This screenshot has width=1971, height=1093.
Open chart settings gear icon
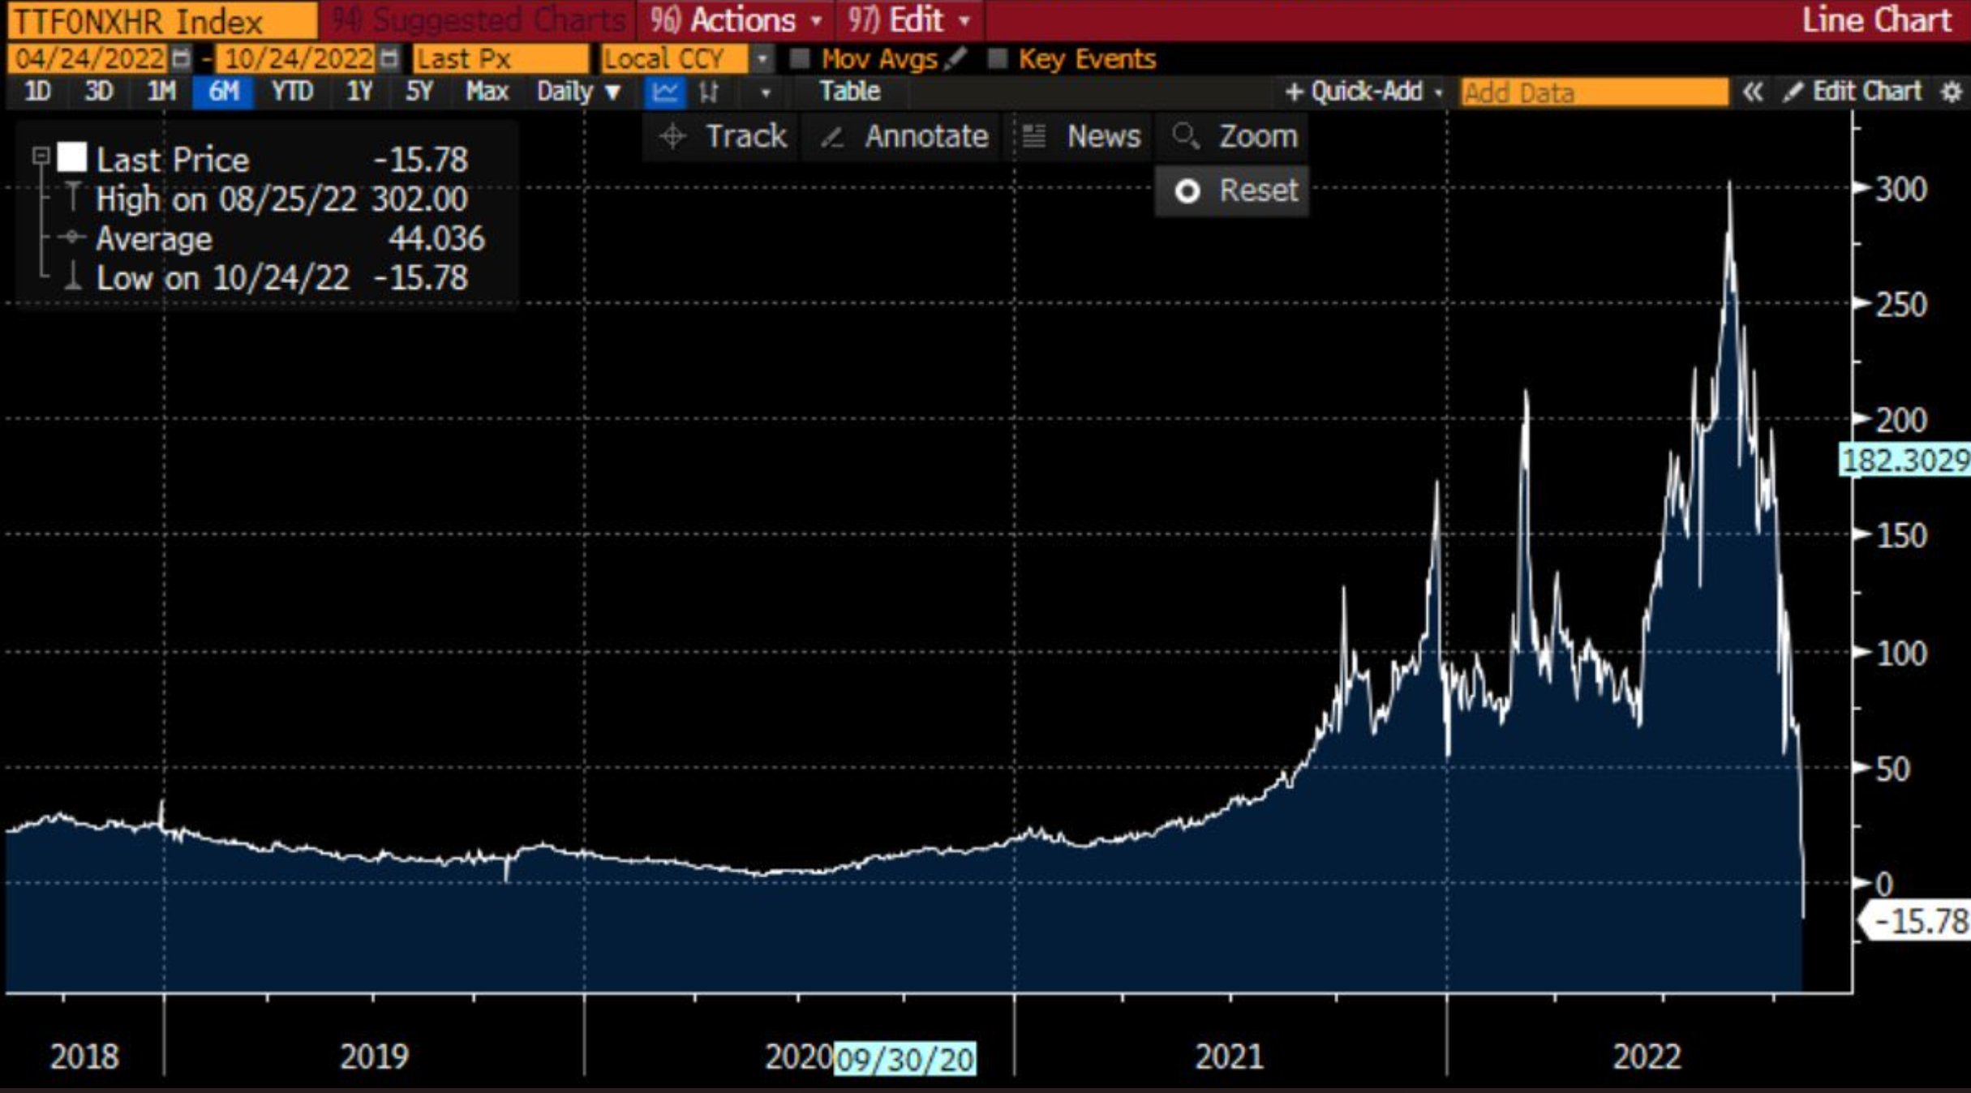point(1951,92)
